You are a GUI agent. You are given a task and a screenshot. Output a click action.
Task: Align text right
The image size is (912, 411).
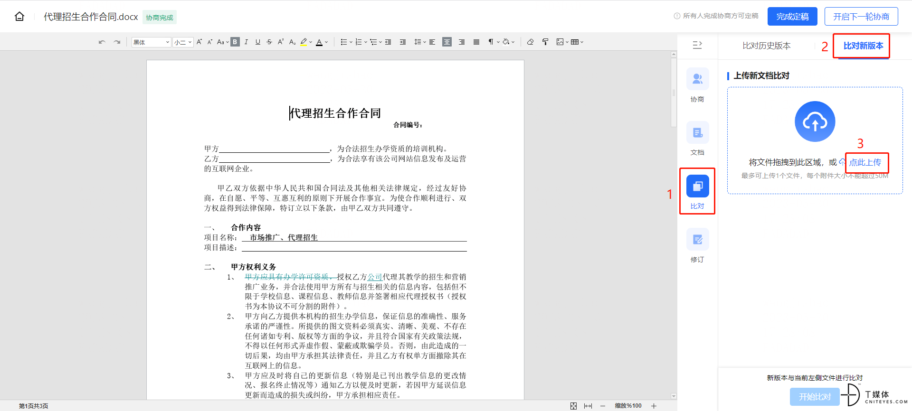462,42
